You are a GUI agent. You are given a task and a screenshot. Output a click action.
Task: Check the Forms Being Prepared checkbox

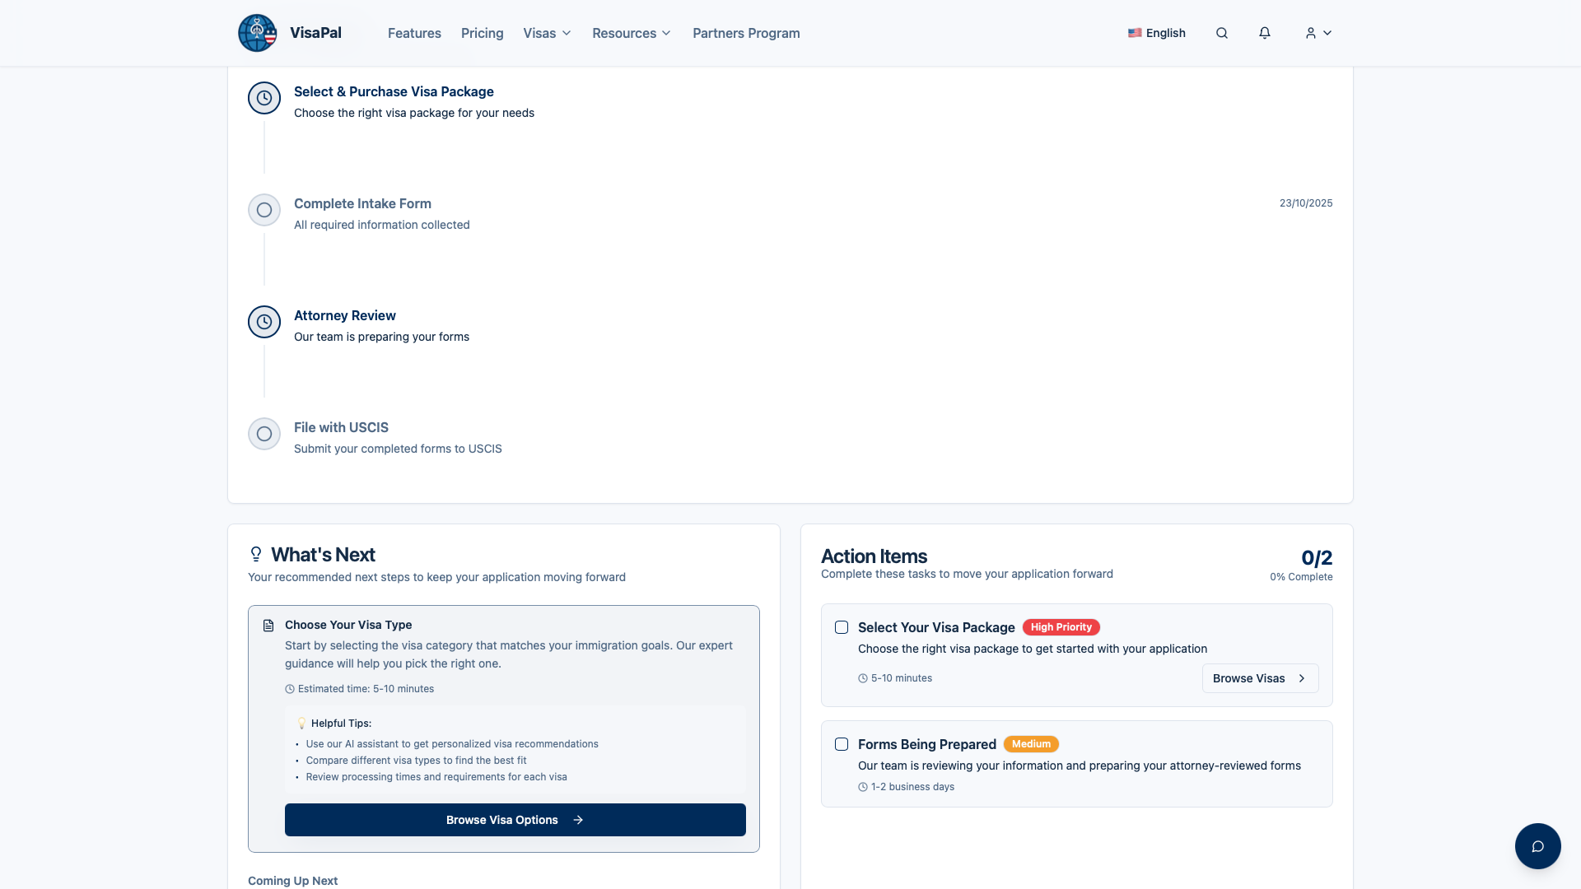pyautogui.click(x=842, y=744)
